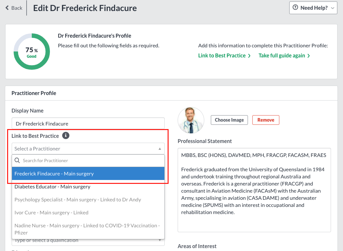Click the search magnifier icon in practitioner dropdown
The height and width of the screenshot is (251, 343).
click(x=17, y=161)
